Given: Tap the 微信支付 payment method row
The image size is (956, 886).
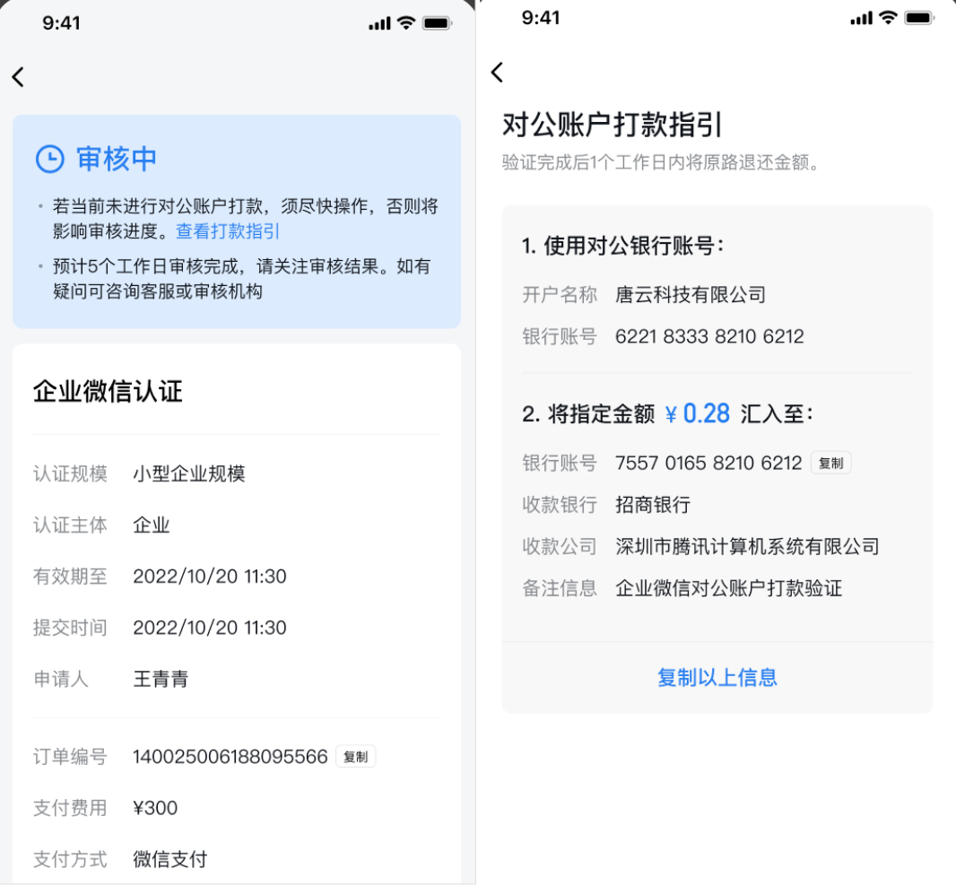Looking at the screenshot, I should 237,859.
